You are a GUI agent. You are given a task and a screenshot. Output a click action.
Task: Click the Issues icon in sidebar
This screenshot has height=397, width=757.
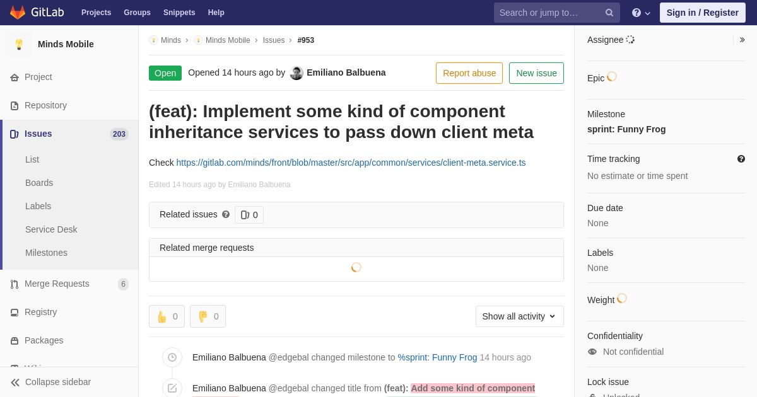coord(15,134)
